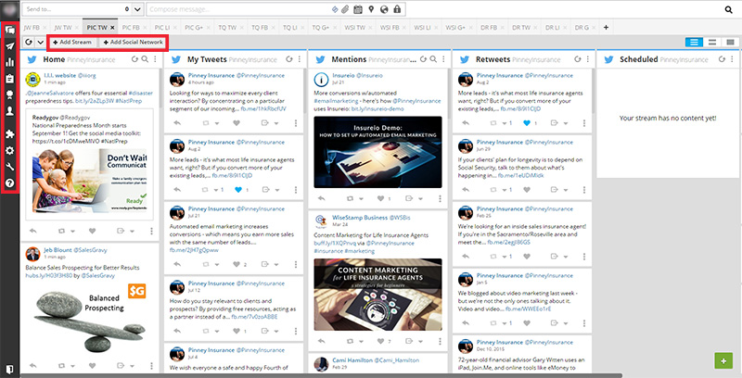Viewport: 742px width, 378px height.
Task: Open the My Tweets stream options menu
Action: click(x=299, y=59)
